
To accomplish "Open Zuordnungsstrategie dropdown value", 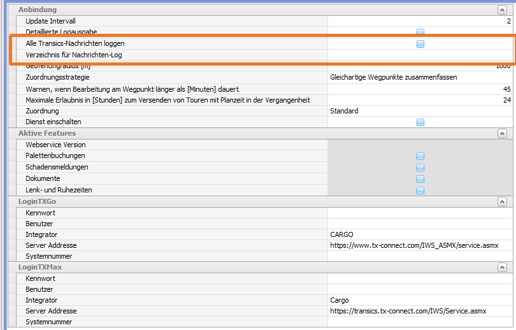I will pyautogui.click(x=420, y=77).
